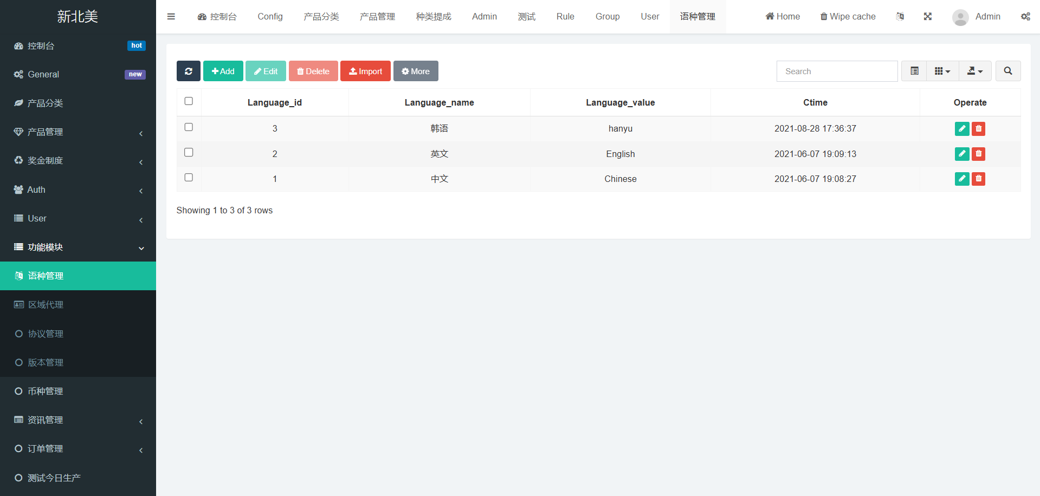Click edit pencil icon for 韩语 row
1040x496 pixels.
961,128
